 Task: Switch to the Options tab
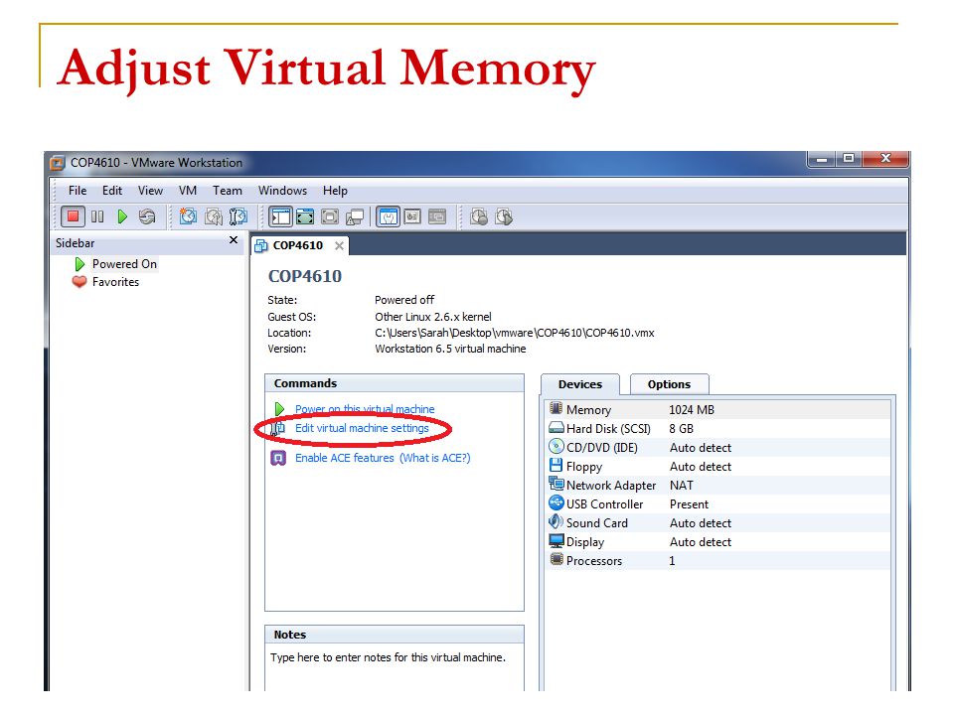coord(669,384)
